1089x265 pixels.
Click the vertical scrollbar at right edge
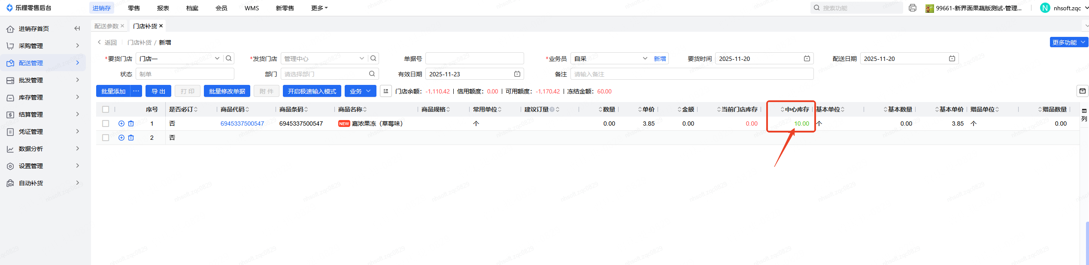(x=1086, y=242)
